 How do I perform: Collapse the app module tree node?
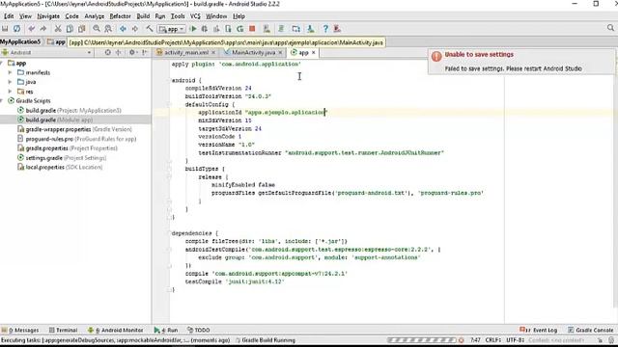click(1, 63)
